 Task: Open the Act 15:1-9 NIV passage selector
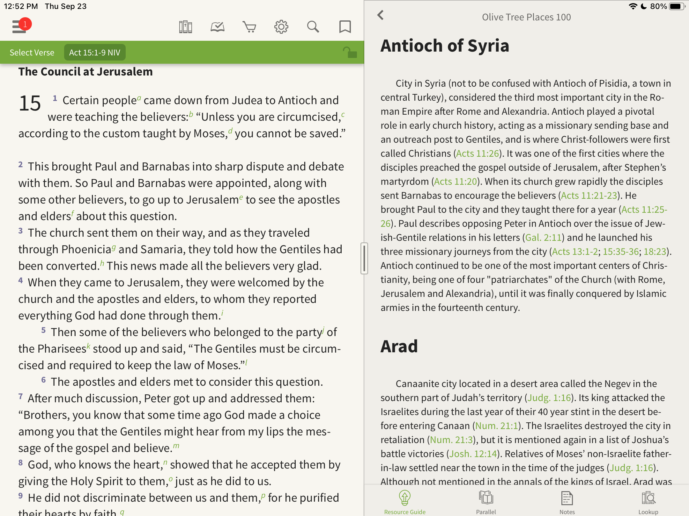point(95,53)
